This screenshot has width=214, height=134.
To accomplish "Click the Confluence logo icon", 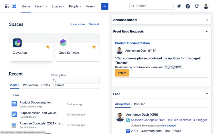I will (x=14, y=6).
